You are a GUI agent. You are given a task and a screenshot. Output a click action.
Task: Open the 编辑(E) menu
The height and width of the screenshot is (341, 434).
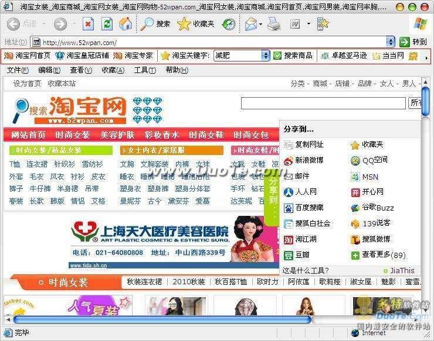click(49, 70)
